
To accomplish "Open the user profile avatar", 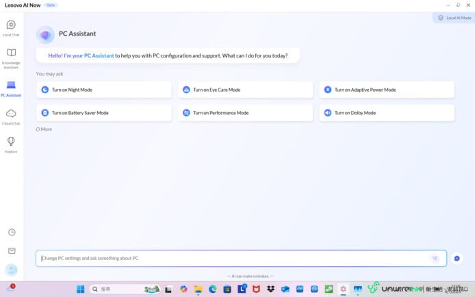I will pyautogui.click(x=11, y=270).
